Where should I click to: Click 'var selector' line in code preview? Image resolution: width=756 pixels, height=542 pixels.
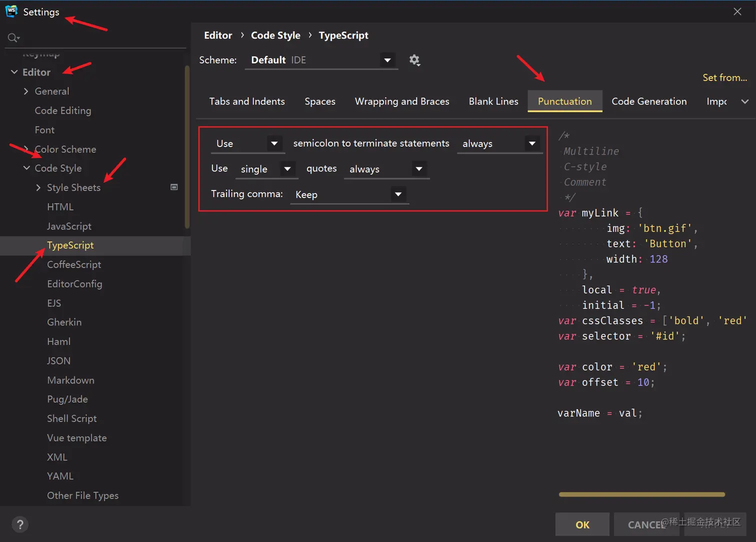(622, 336)
